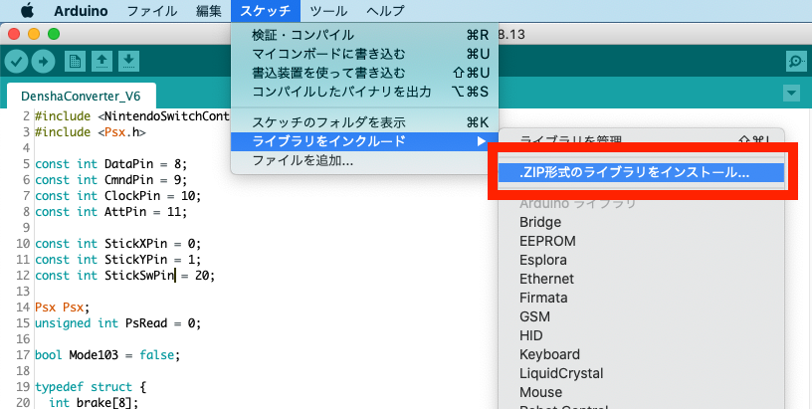The height and width of the screenshot is (409, 812).
Task: Click the line 'const int ClockPin = 10;'
Action: (x=117, y=196)
